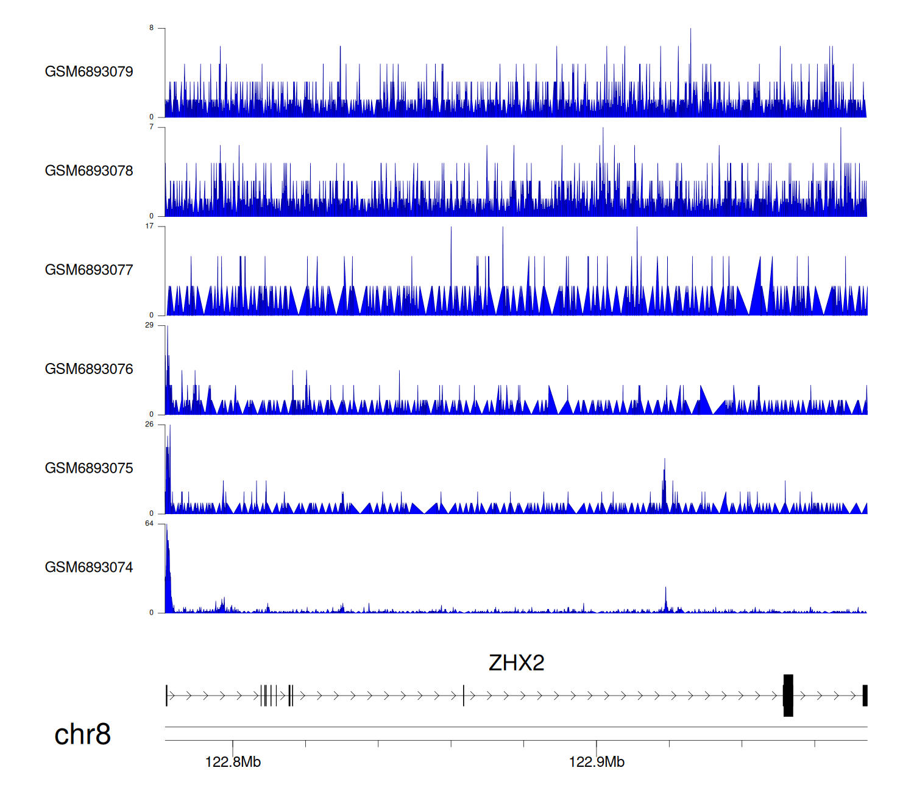Image resolution: width=914 pixels, height=804 pixels.
Task: Click the chr8 chromosome label
Action: [82, 734]
